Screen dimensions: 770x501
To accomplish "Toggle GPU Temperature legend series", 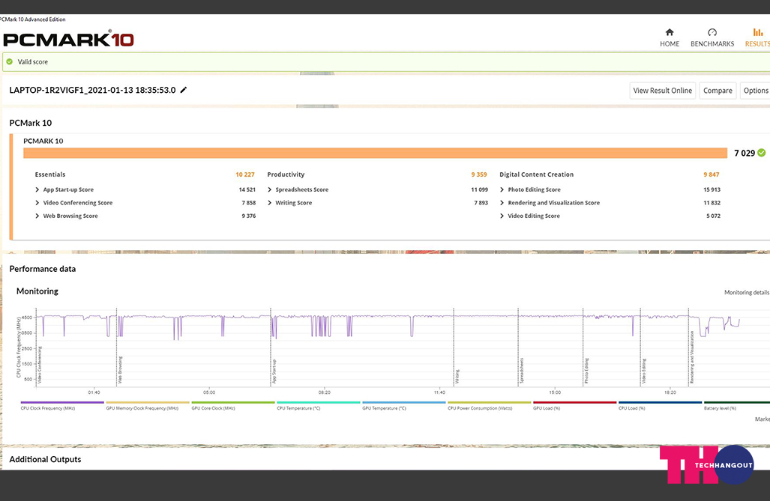I will pos(404,406).
